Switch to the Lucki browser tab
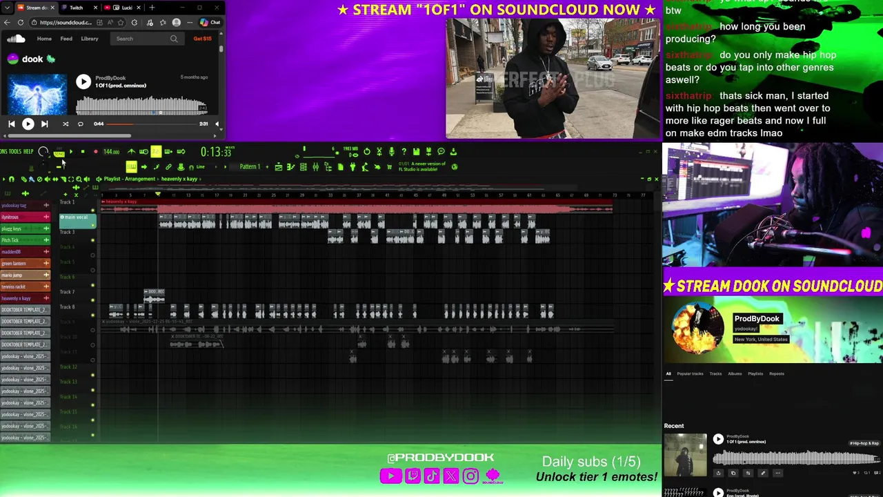This screenshot has height=497, width=883. coord(121,8)
